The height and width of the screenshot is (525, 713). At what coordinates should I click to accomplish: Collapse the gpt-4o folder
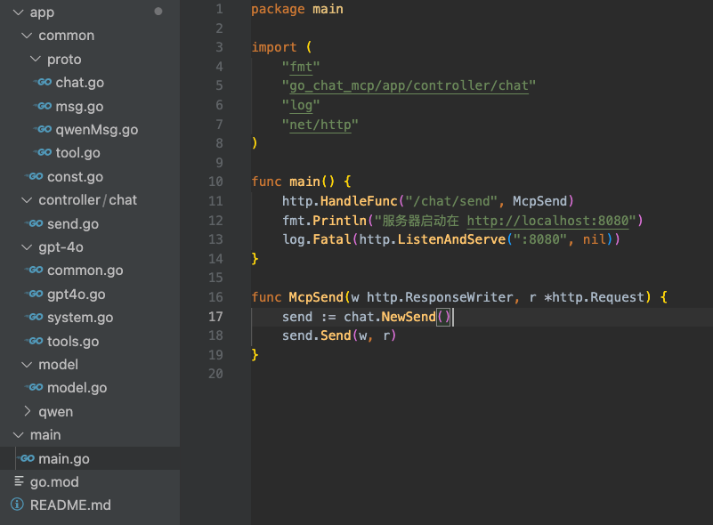pos(27,247)
